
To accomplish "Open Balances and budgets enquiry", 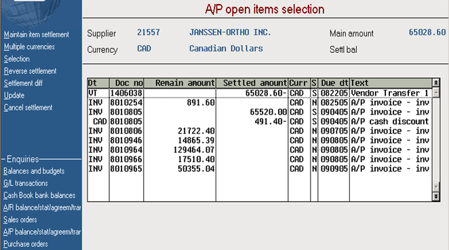I will (34, 171).
